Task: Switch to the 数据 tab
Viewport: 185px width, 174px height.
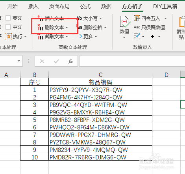Action: click(x=106, y=6)
